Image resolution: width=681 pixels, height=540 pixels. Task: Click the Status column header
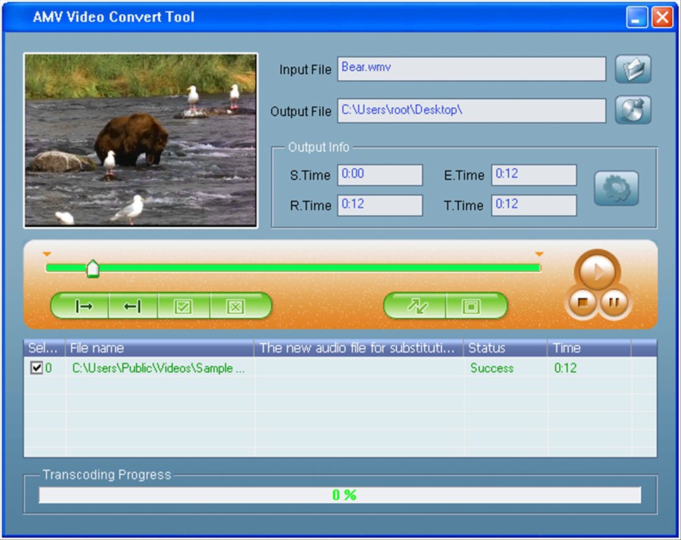[505, 348]
